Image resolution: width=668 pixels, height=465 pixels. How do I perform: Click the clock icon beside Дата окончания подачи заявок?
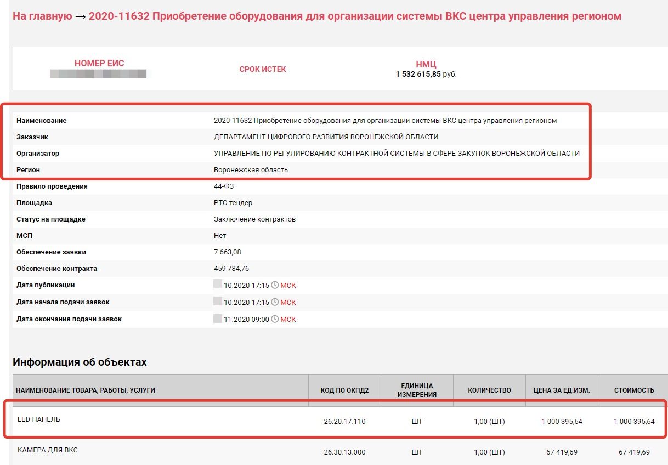[x=275, y=320]
